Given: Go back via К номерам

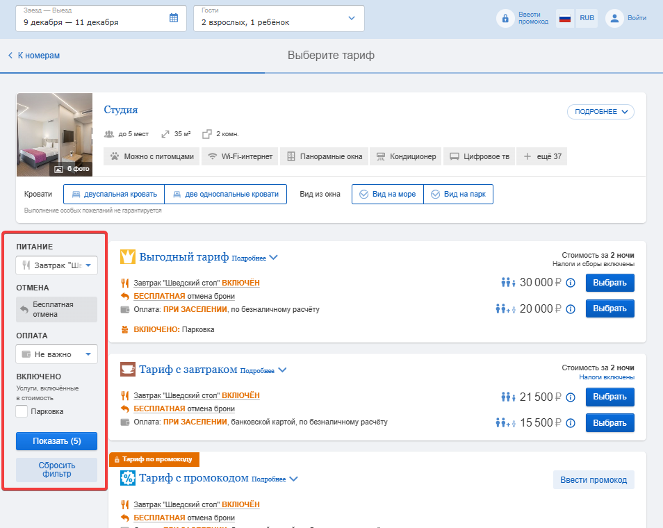Looking at the screenshot, I should [x=34, y=56].
